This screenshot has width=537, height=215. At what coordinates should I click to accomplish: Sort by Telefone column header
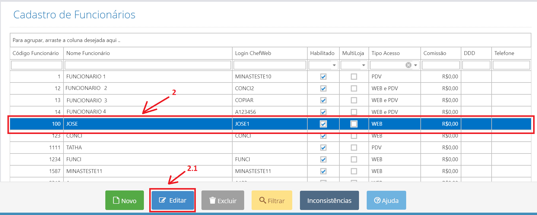point(511,53)
